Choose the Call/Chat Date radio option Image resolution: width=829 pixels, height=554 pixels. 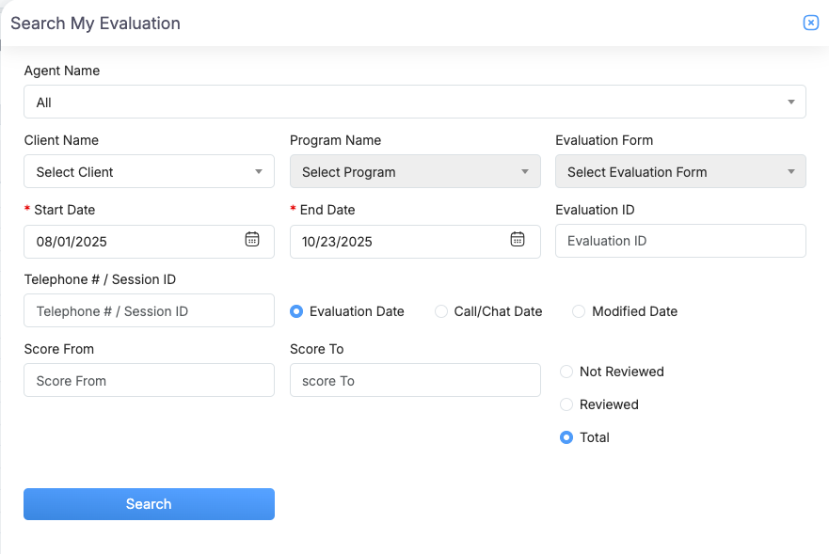pos(441,311)
